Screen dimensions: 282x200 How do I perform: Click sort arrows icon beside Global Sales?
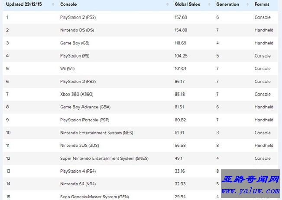pyautogui.click(x=209, y=4)
